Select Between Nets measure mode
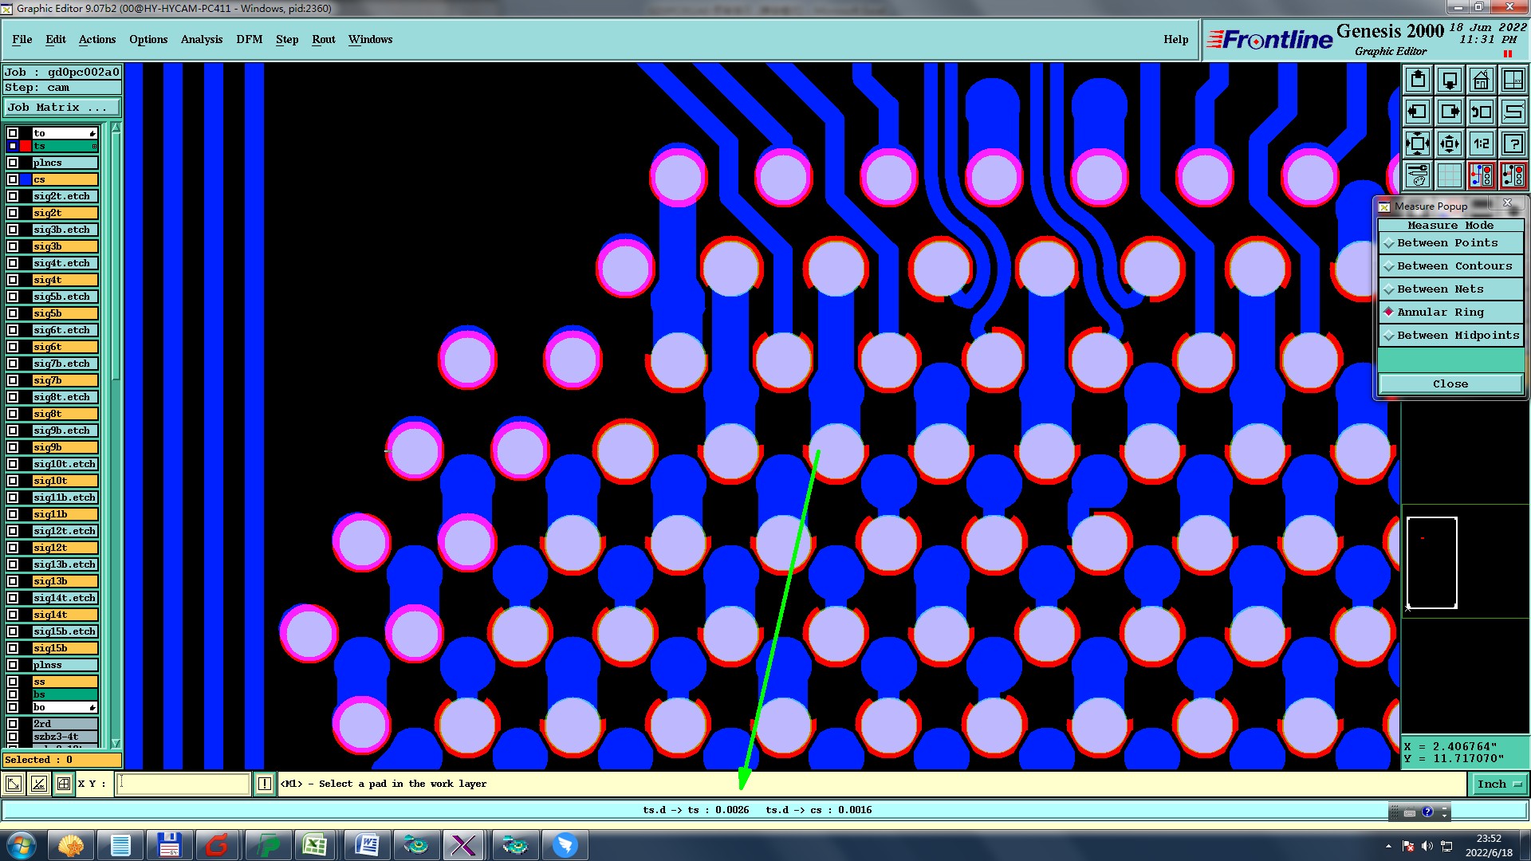 [x=1450, y=289]
